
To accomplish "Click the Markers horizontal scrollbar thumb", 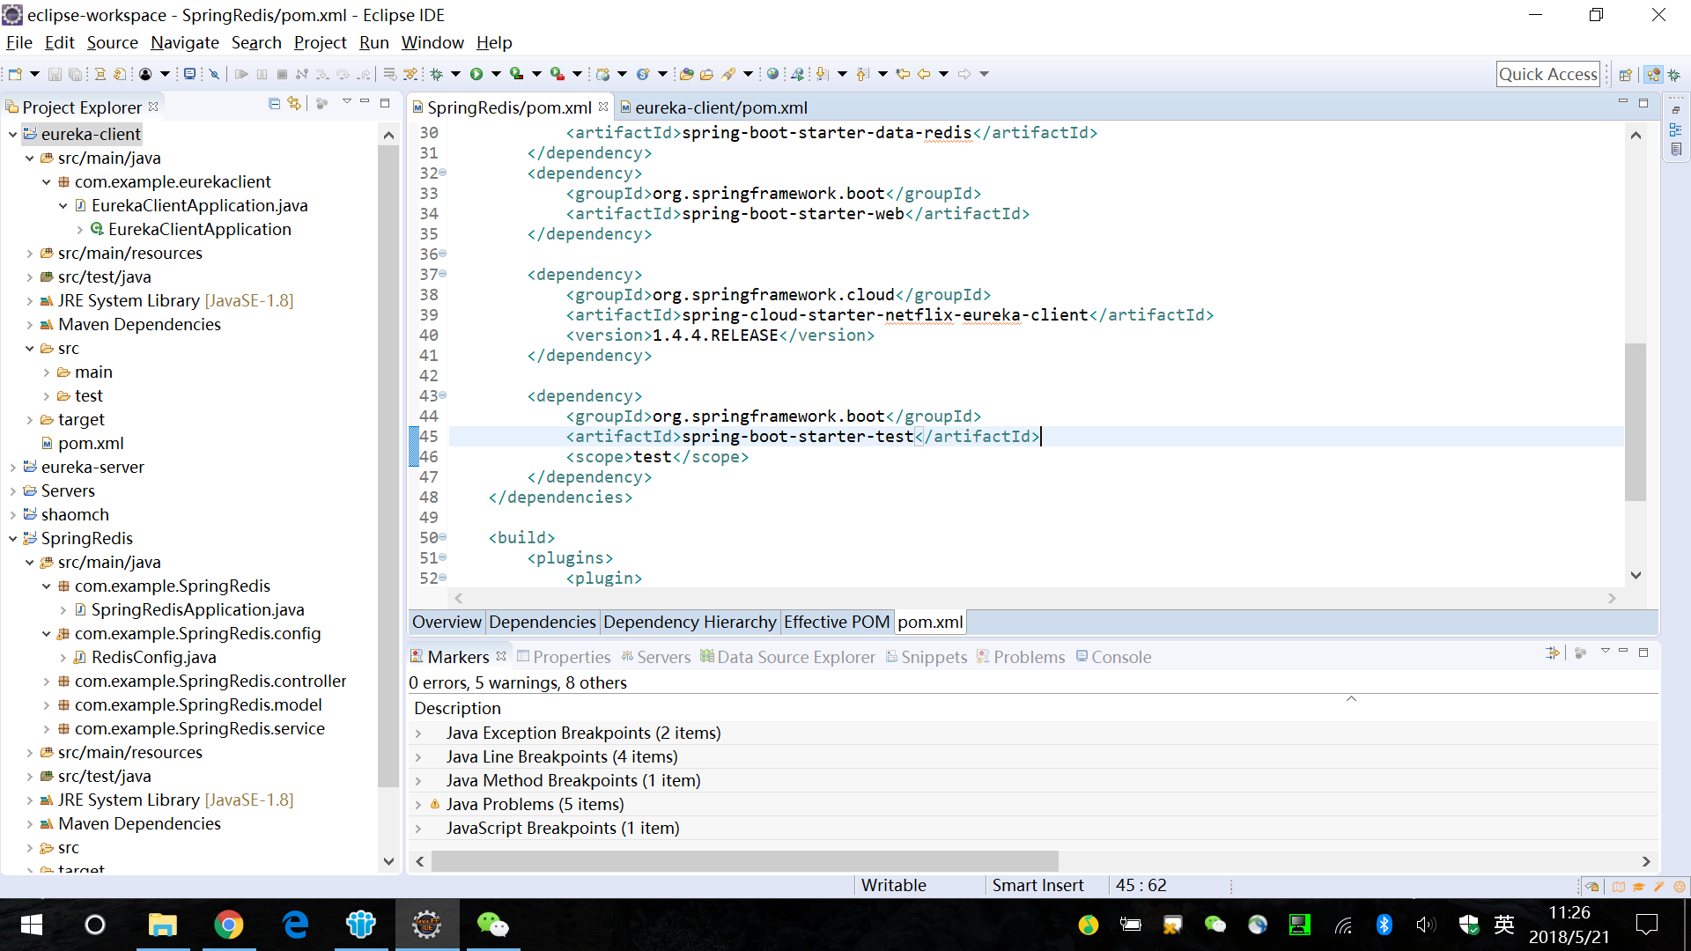I will pyautogui.click(x=744, y=861).
